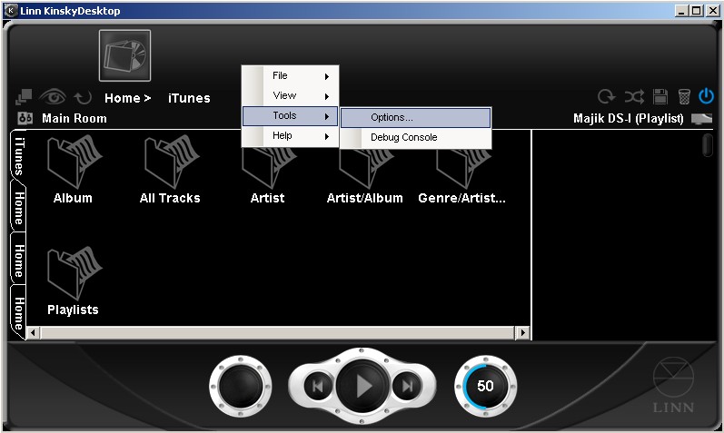
Task: Click the browser scroll right arrow
Action: (x=522, y=332)
